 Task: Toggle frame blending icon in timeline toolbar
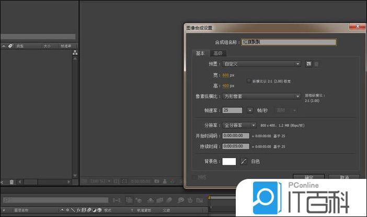[x=159, y=200]
